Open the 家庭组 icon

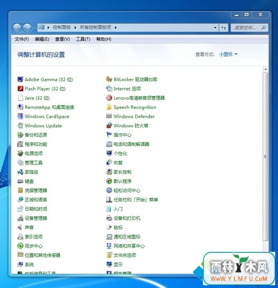[20, 172]
